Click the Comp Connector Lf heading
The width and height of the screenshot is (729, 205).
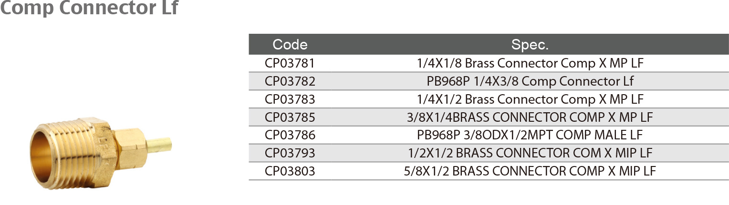(x=89, y=8)
